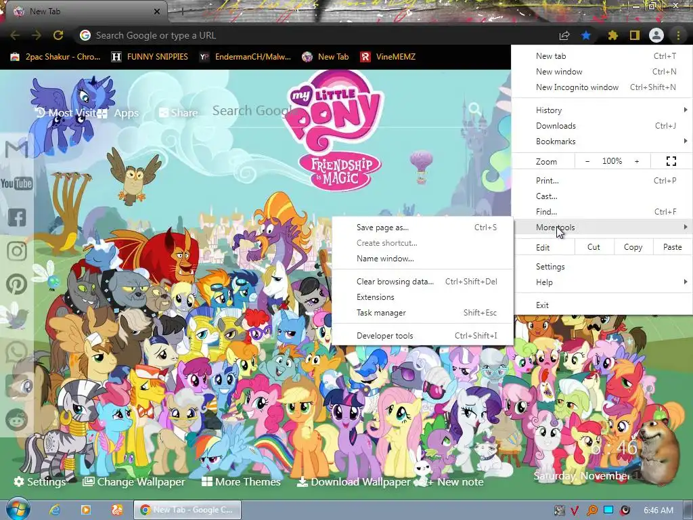This screenshot has width=693, height=520.
Task: Increase zoom with the plus button
Action: pos(637,161)
